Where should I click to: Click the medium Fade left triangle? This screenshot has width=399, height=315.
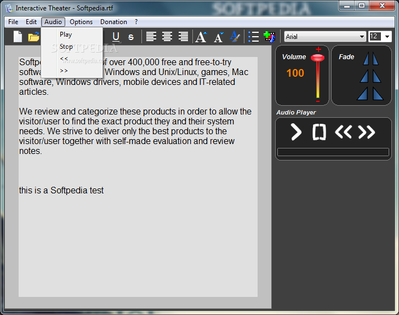tap(365, 76)
